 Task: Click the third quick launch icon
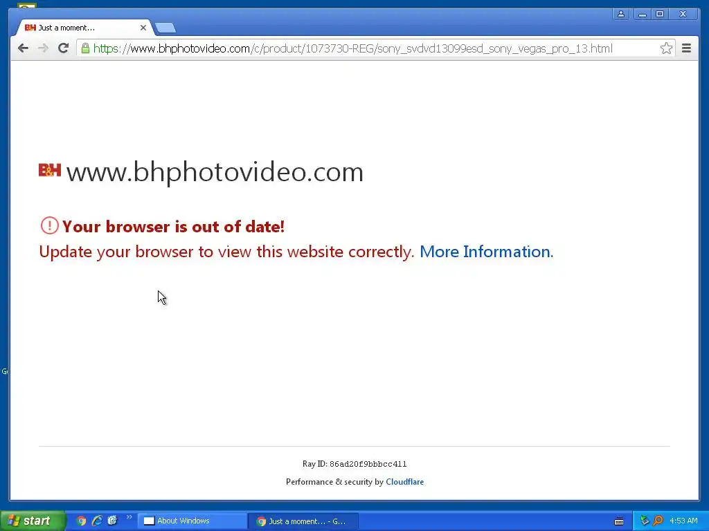(112, 521)
